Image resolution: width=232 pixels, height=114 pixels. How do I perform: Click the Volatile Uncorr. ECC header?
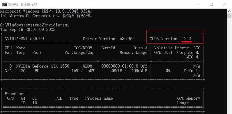[177, 48]
